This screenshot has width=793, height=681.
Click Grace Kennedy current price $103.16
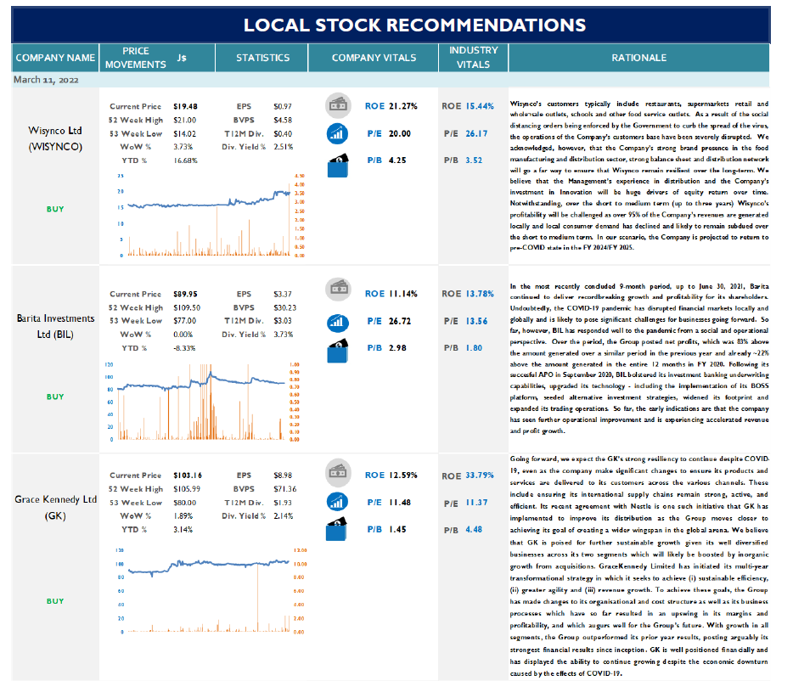coord(187,475)
